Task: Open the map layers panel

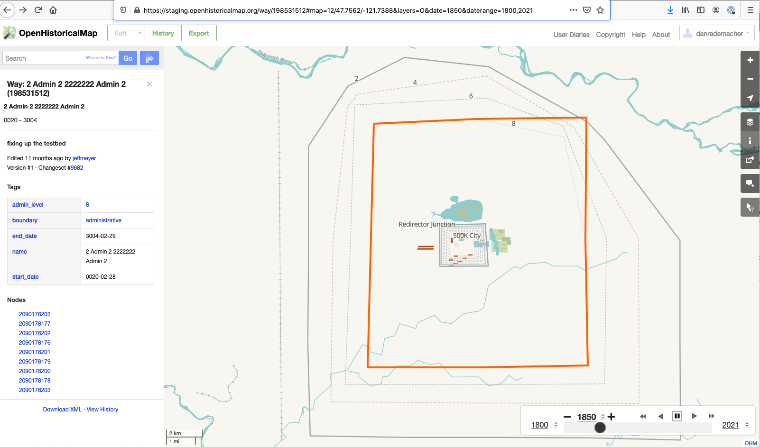Action: [750, 121]
